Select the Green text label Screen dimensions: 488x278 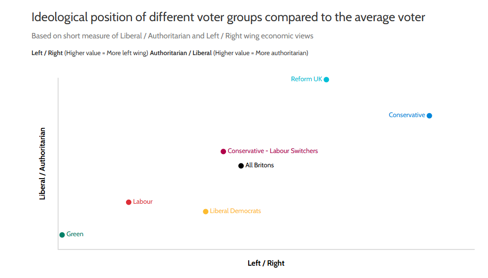(75, 234)
